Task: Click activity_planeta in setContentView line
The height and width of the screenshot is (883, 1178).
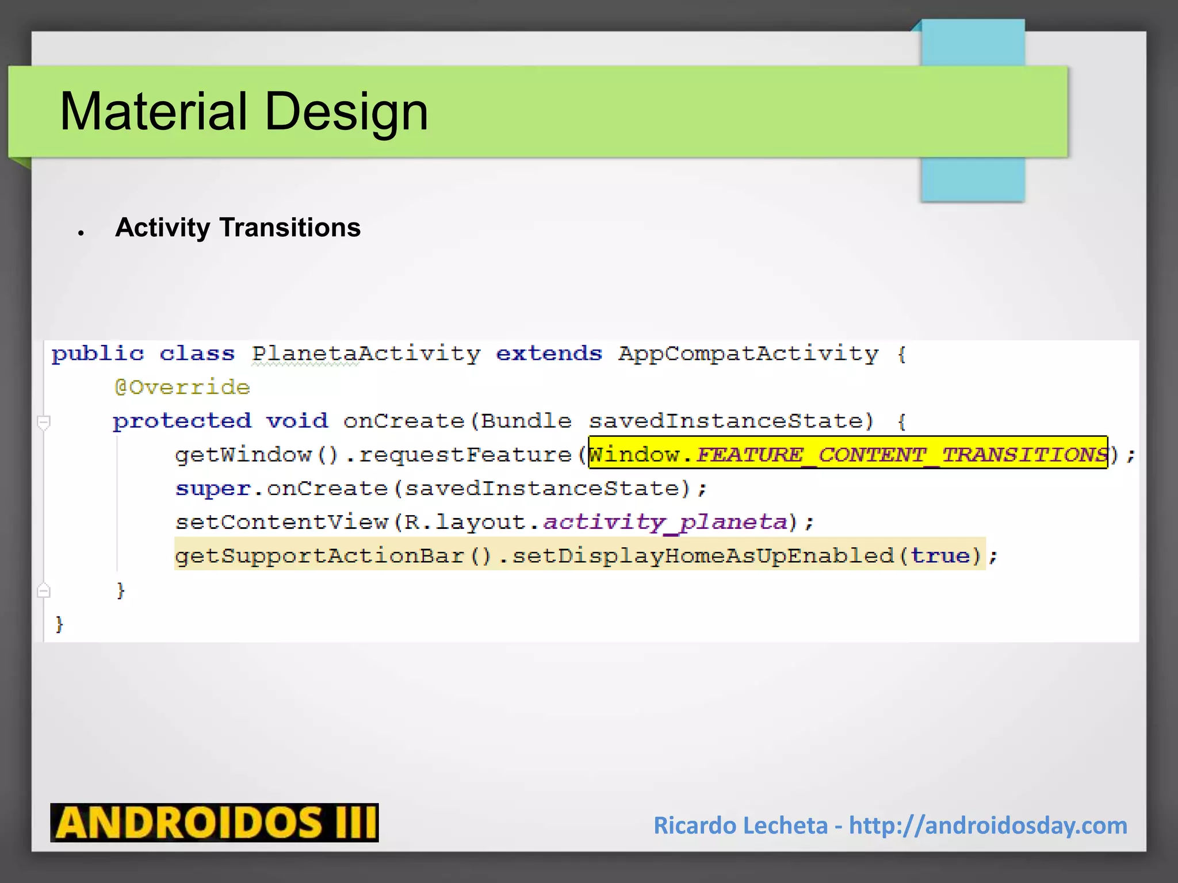Action: (x=665, y=523)
